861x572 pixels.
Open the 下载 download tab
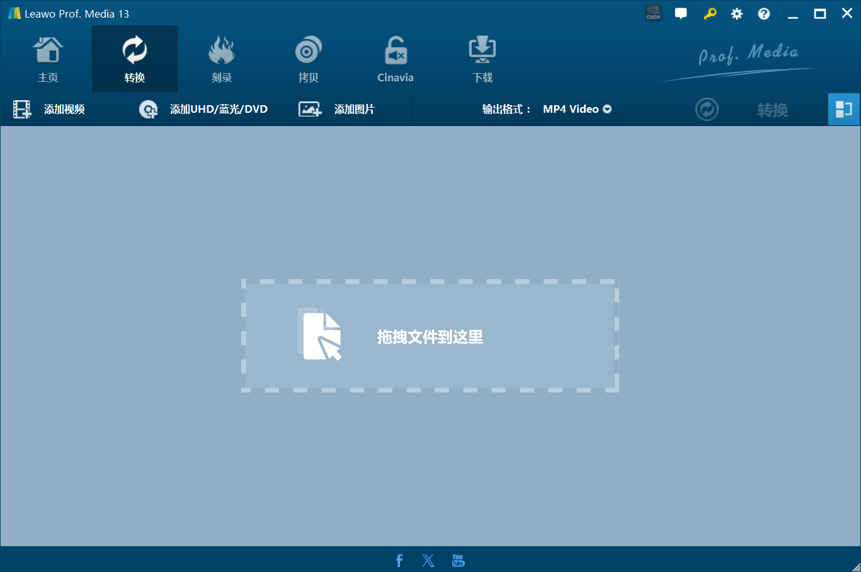point(482,58)
